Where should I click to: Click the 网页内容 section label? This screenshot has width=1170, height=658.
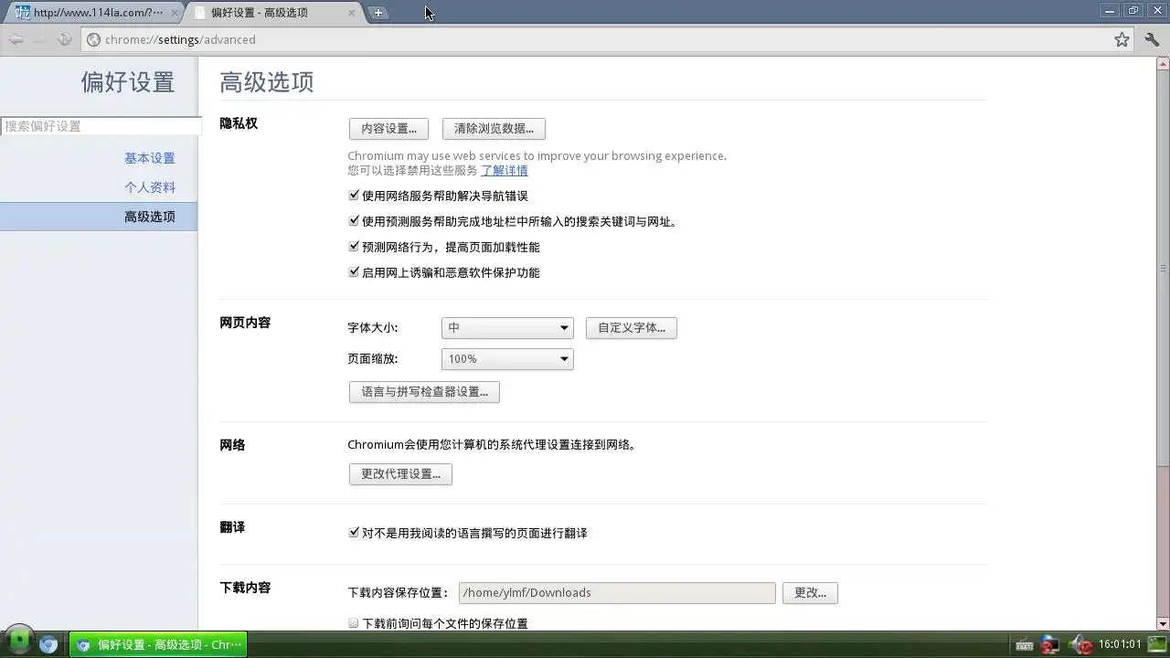tap(245, 323)
